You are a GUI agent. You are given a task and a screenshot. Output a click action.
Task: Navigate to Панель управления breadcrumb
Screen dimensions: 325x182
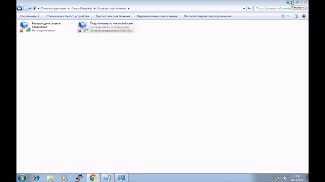click(x=54, y=8)
